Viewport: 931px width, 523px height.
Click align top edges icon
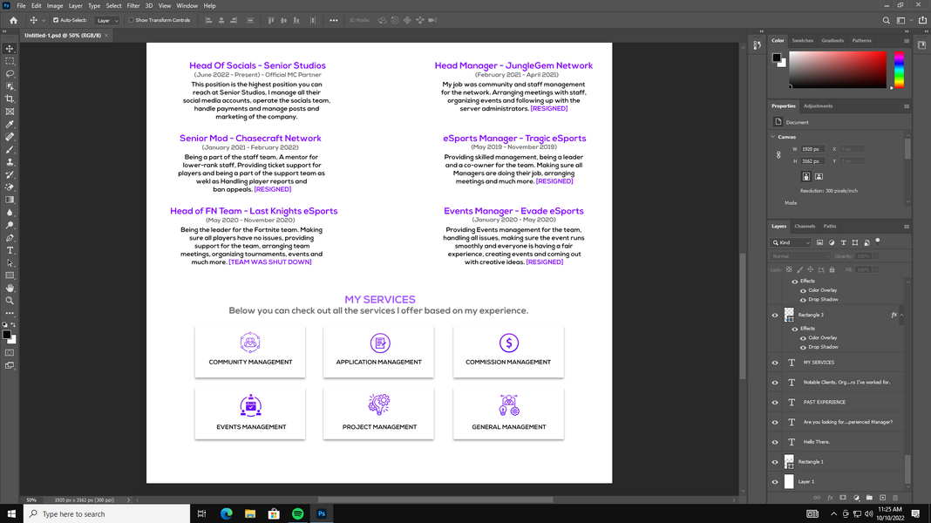click(x=271, y=20)
